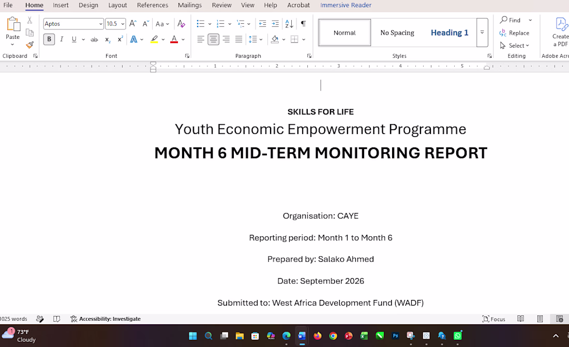The width and height of the screenshot is (569, 347).
Task: Apply the No Spacing style
Action: [x=397, y=33]
